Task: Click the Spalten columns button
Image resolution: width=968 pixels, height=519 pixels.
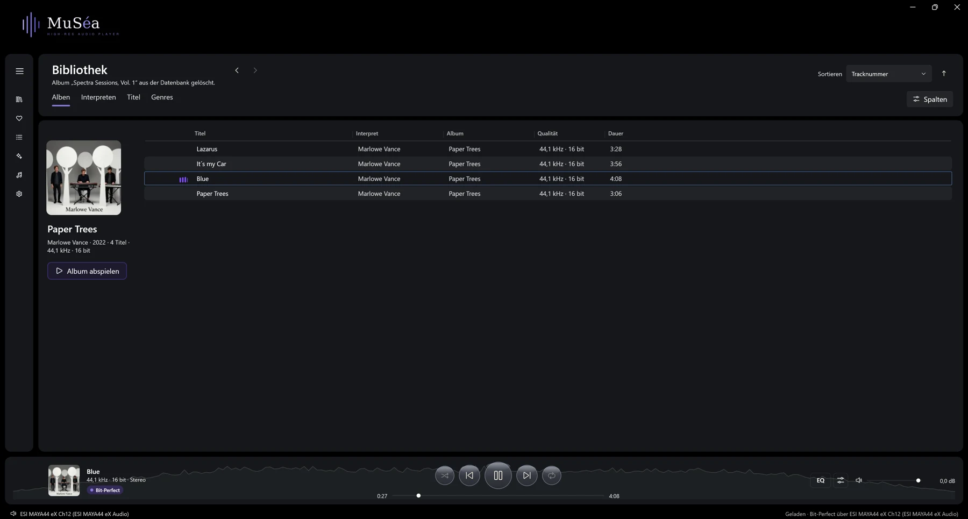Action: (930, 99)
